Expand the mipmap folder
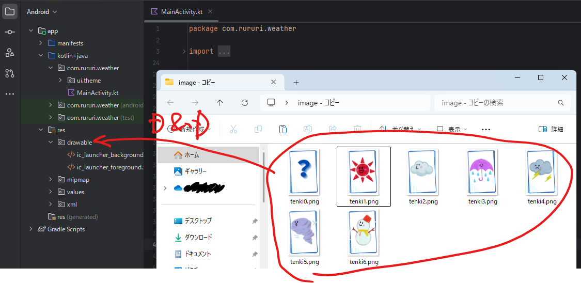Image resolution: width=581 pixels, height=283 pixels. coord(51,180)
